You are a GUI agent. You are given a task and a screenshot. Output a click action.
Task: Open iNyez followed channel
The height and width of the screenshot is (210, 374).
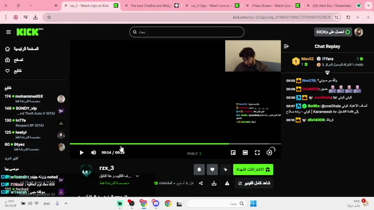(35, 147)
